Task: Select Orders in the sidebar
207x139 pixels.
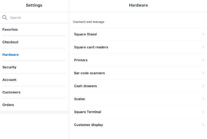Action: [x=8, y=105]
